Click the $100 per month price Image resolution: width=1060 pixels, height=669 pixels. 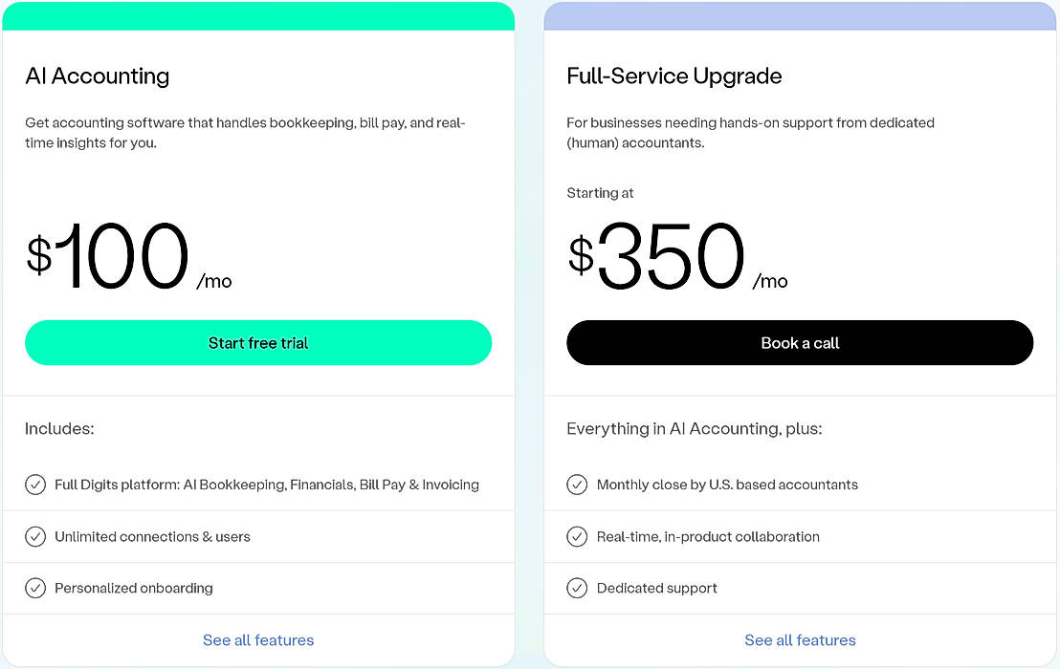(x=124, y=258)
